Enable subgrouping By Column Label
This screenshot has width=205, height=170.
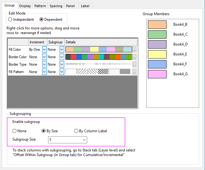click(x=76, y=131)
